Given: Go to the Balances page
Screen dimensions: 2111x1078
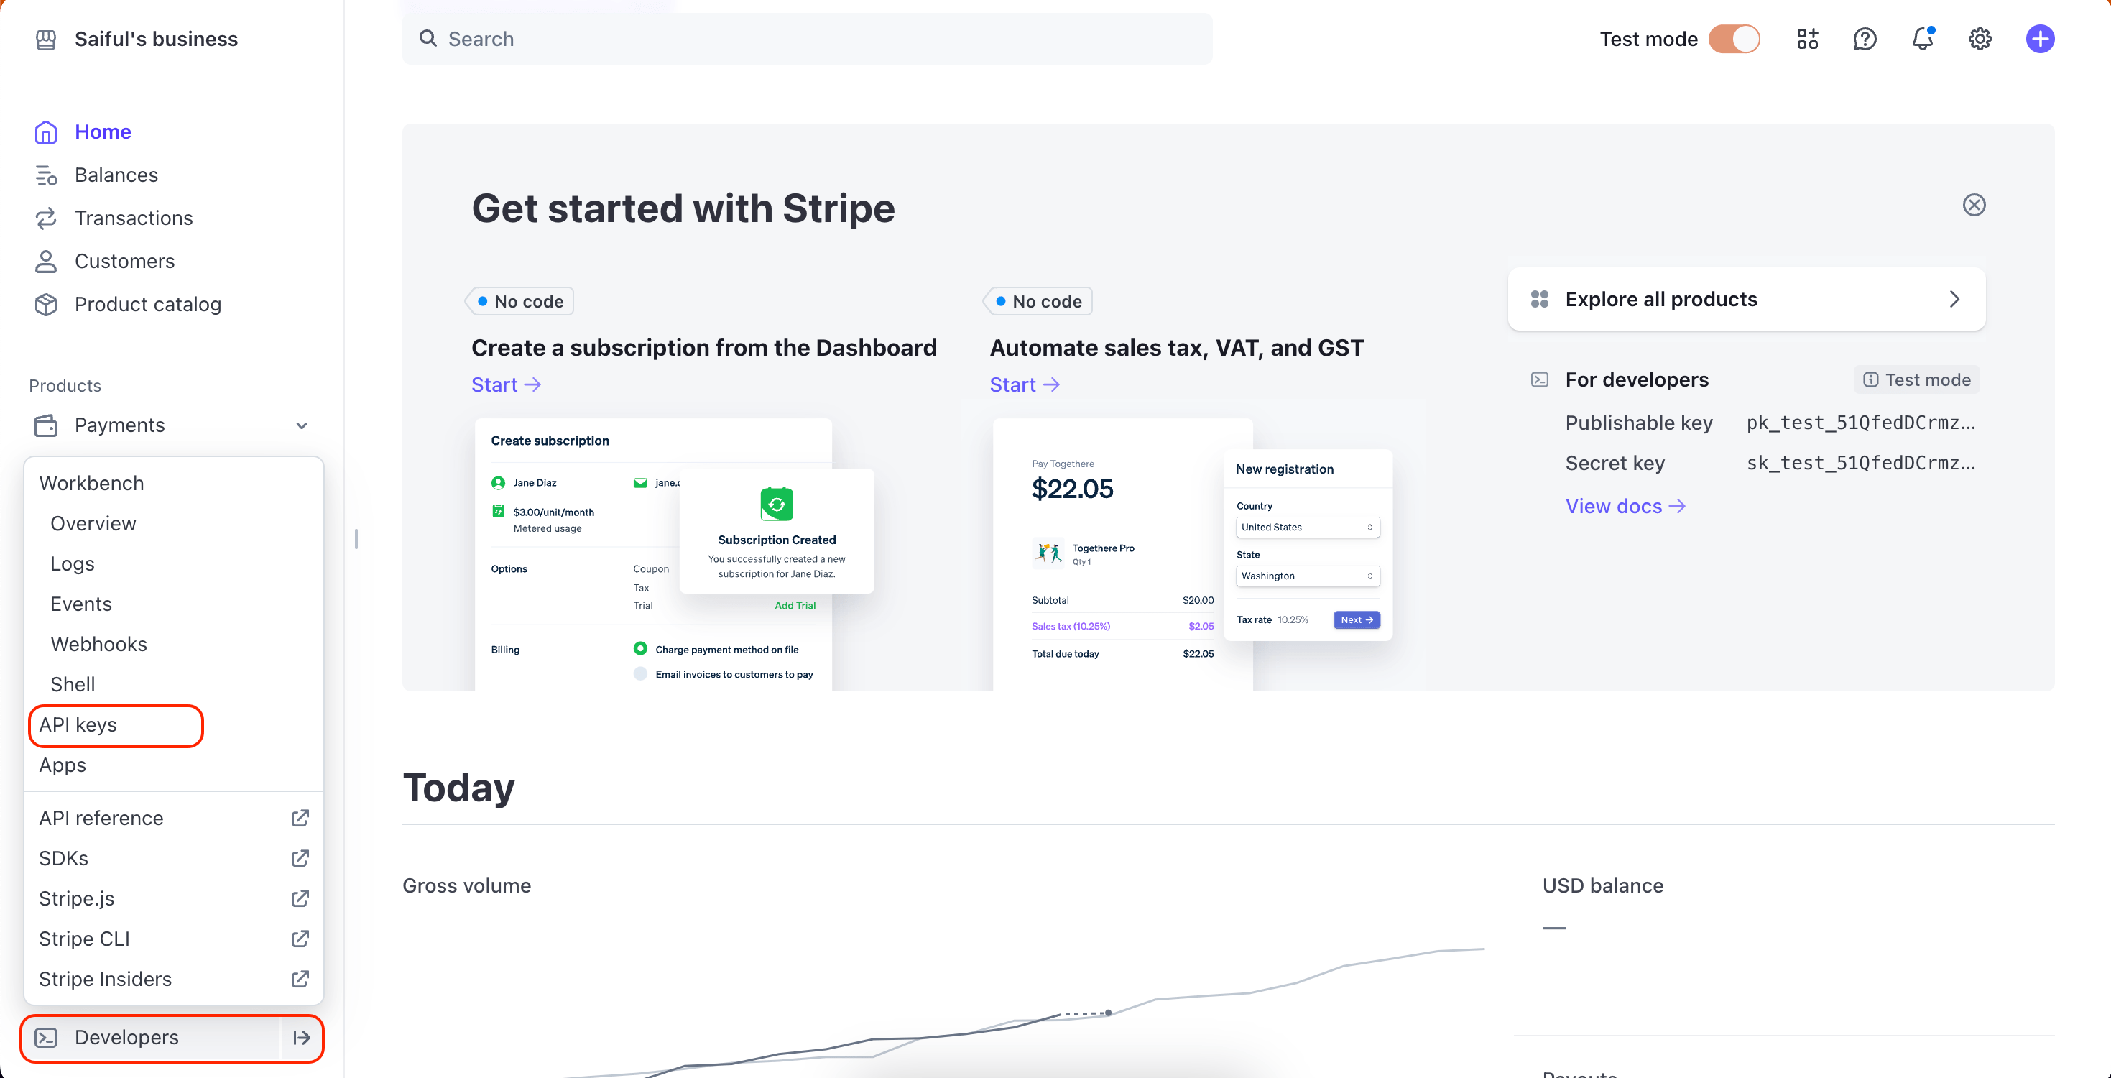Looking at the screenshot, I should point(116,175).
